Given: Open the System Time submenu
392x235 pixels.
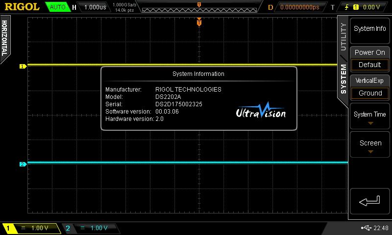Looking at the screenshot, I should point(370,116).
